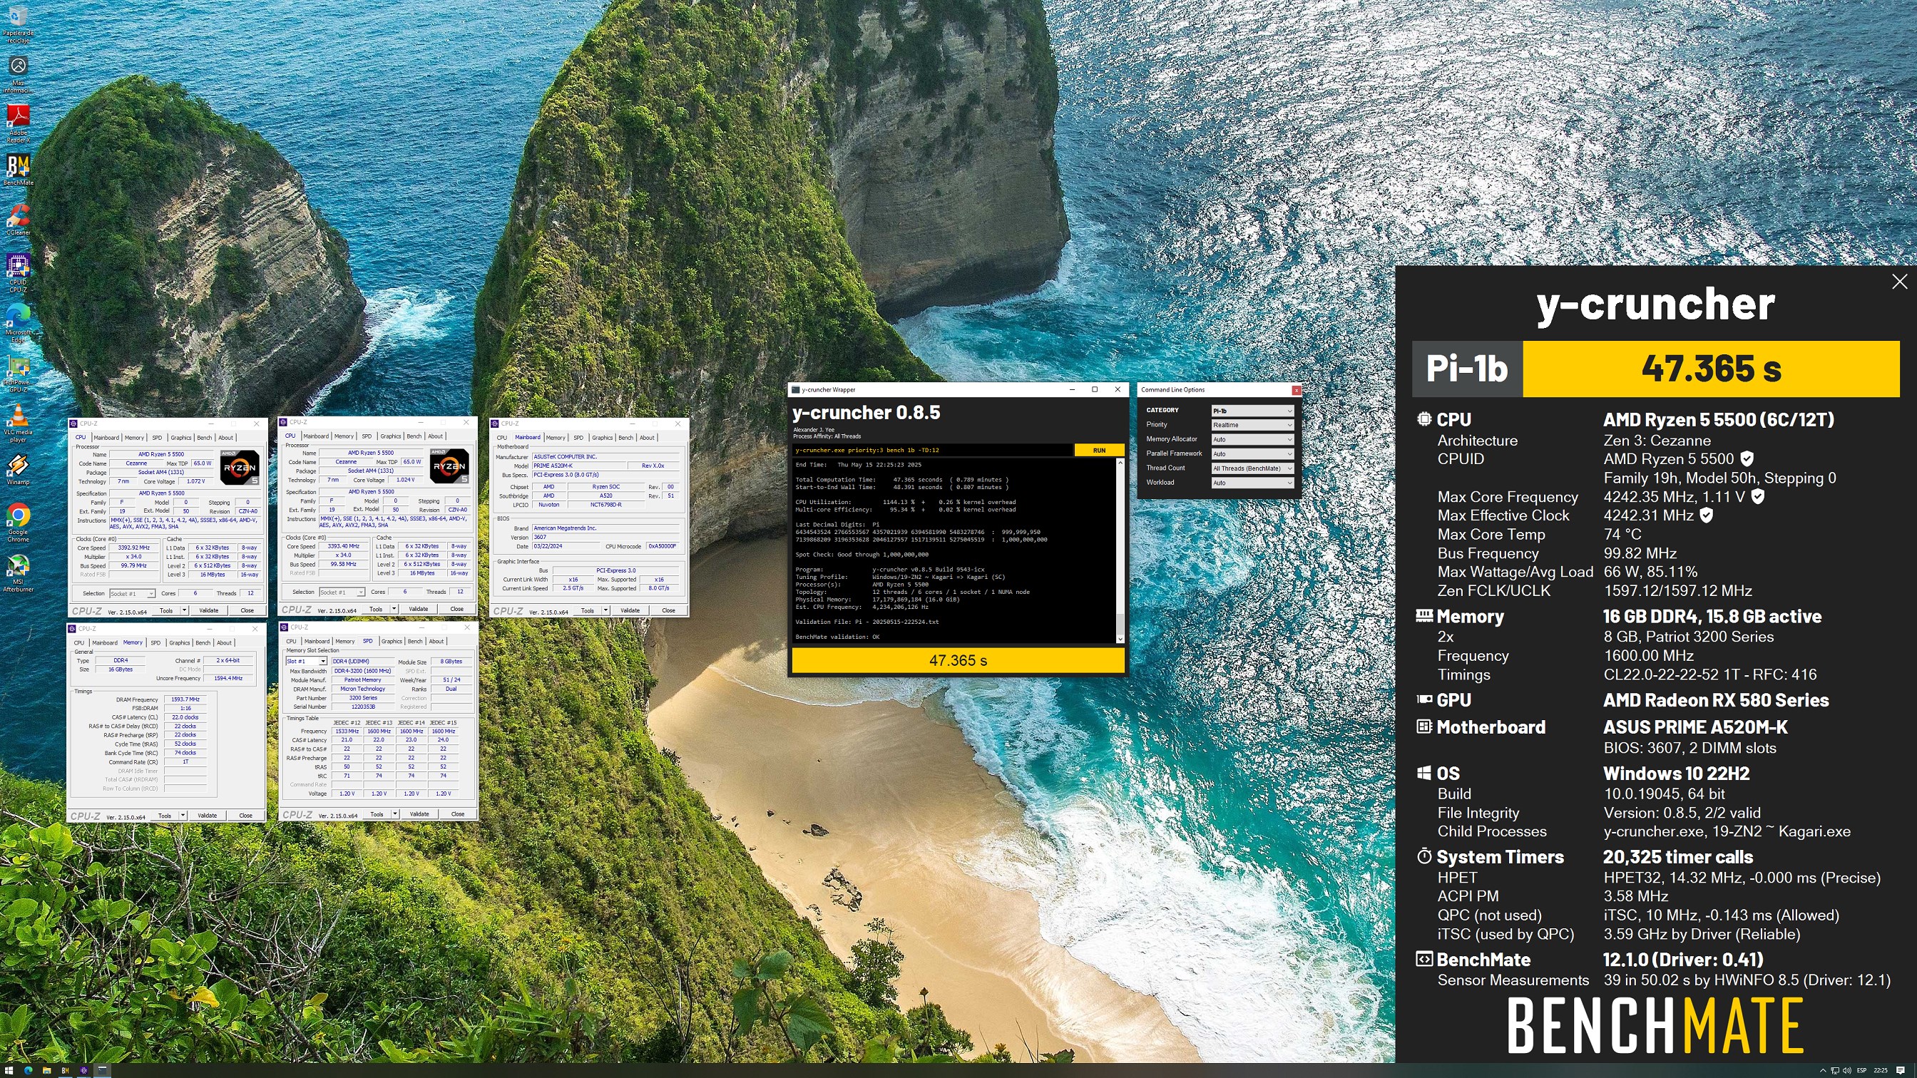Image resolution: width=1917 pixels, height=1078 pixels.
Task: Maximize the y-cruncher Wrapper window
Action: (1095, 389)
